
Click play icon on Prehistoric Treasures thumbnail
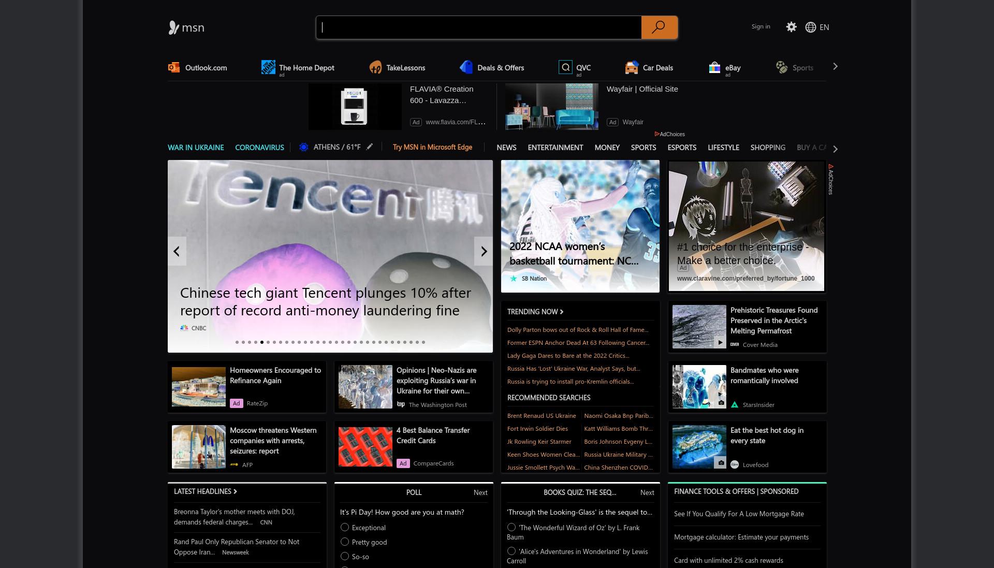coord(720,342)
